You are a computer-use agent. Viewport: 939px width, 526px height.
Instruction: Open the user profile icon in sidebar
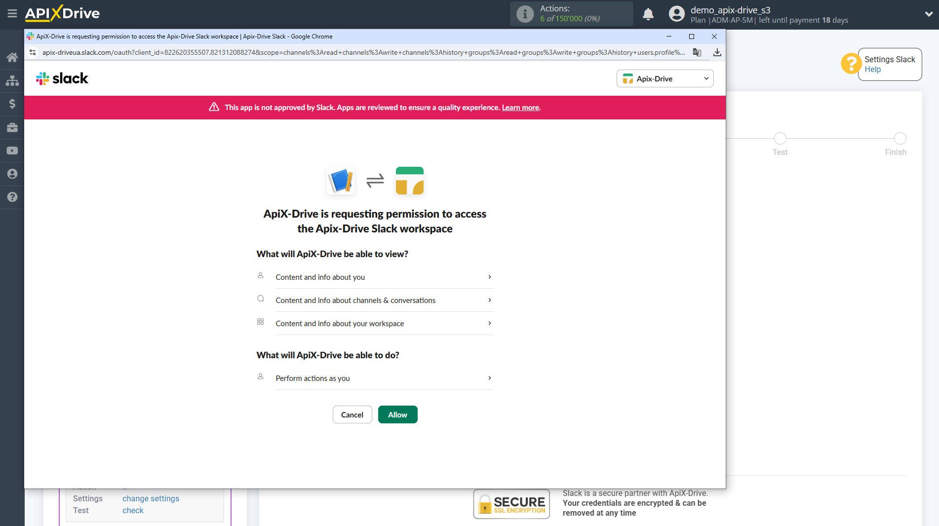coord(12,174)
